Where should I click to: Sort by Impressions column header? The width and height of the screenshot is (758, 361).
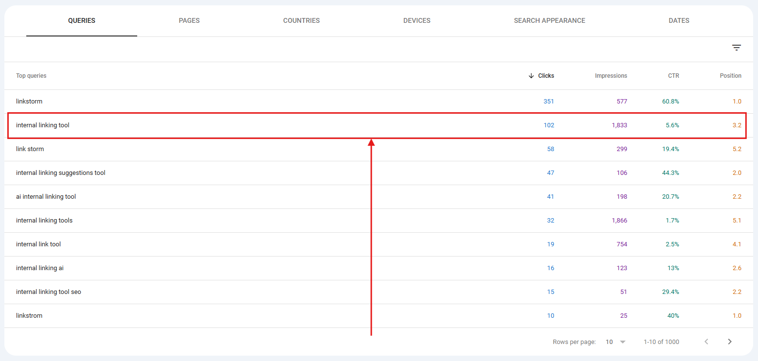click(x=611, y=76)
